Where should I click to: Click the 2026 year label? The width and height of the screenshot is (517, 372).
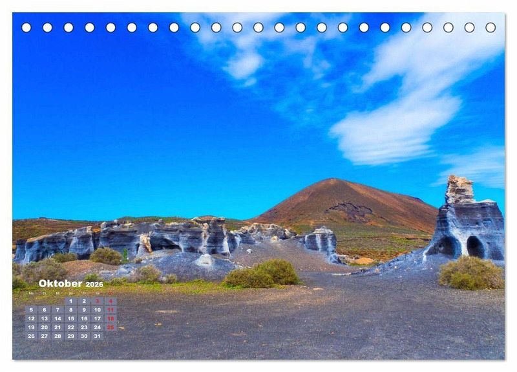(94, 285)
